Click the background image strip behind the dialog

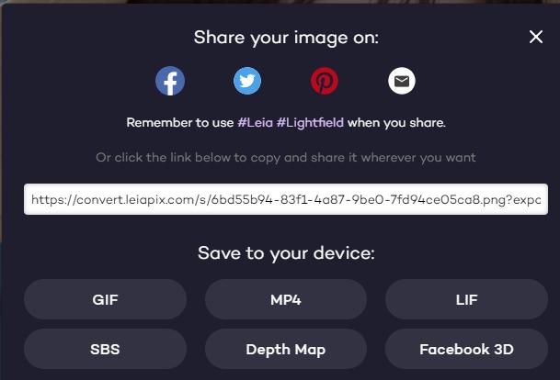pos(280,2)
